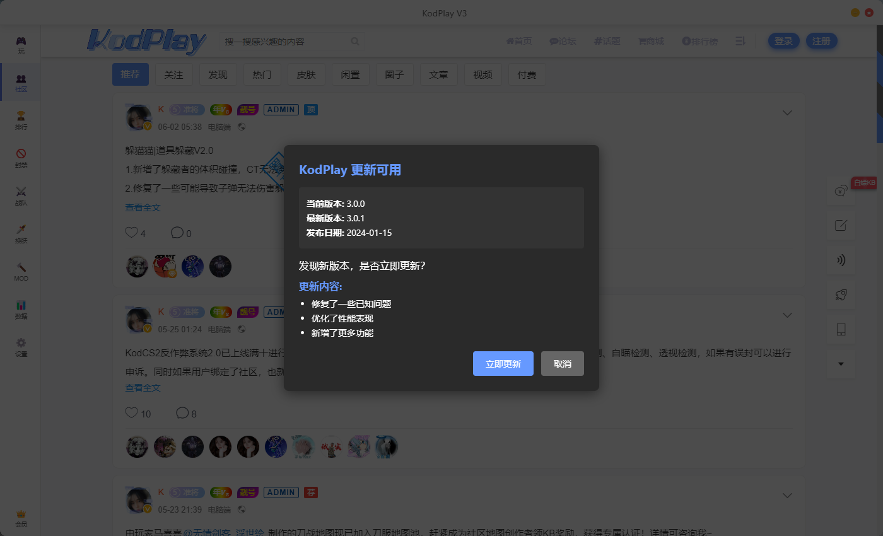This screenshot has height=536, width=883.
Task: Open comments on post with 0 comments
Action: pyautogui.click(x=177, y=233)
